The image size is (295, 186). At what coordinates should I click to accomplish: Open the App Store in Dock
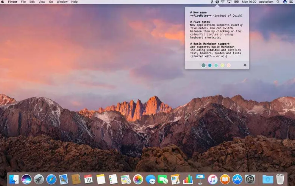238,179
